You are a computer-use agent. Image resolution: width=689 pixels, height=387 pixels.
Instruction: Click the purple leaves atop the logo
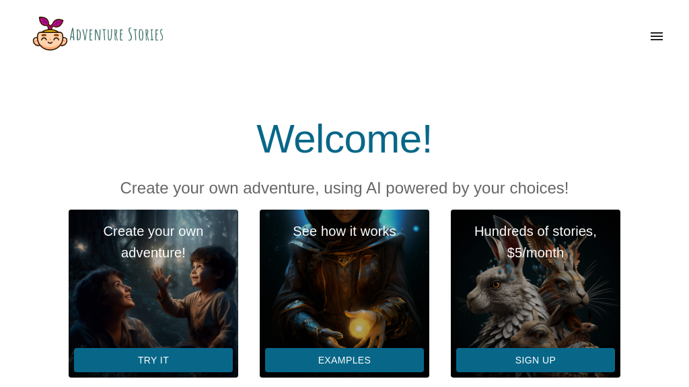tap(51, 24)
